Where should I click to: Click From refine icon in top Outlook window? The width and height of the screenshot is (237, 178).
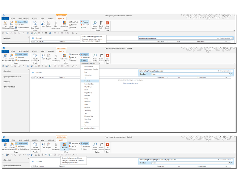(x=43, y=24)
